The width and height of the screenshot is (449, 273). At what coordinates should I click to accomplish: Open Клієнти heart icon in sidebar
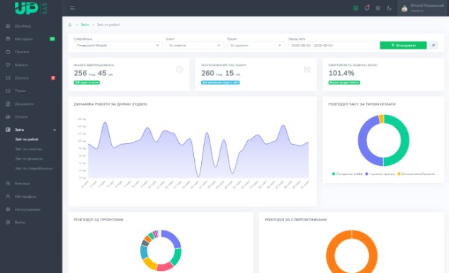click(8, 65)
